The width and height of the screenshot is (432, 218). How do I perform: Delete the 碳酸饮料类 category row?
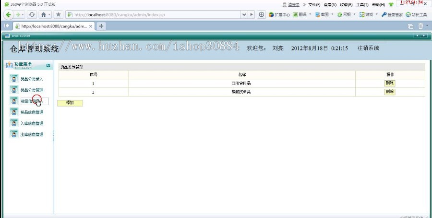pyautogui.click(x=390, y=92)
